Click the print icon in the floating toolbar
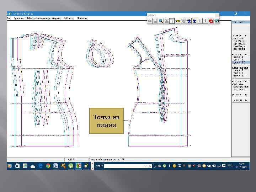 click(x=150, y=21)
